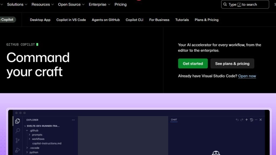This screenshot has height=155, width=276.
Task: Expand the python folder
Action: pyautogui.click(x=32, y=152)
